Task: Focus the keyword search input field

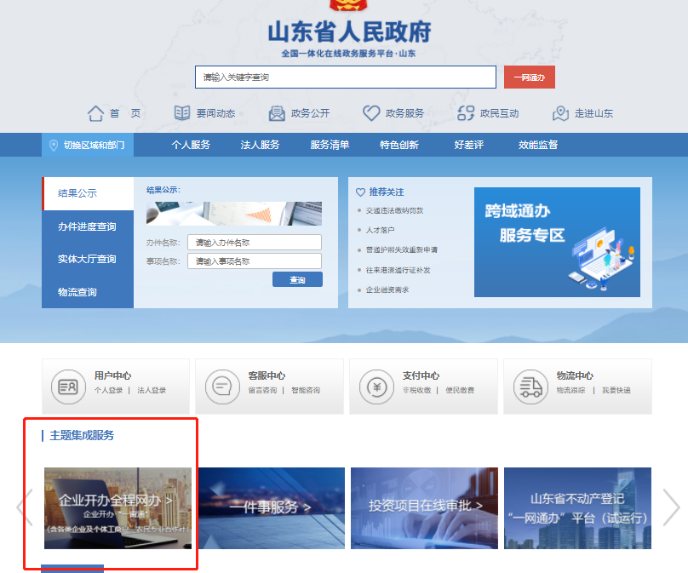Action: pyautogui.click(x=345, y=77)
